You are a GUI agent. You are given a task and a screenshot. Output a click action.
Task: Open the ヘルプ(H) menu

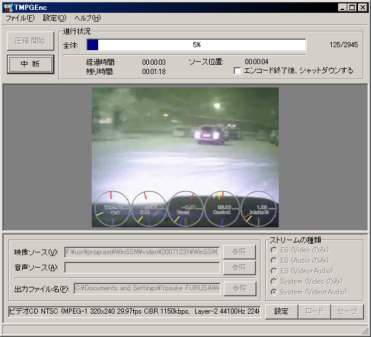coord(87,18)
